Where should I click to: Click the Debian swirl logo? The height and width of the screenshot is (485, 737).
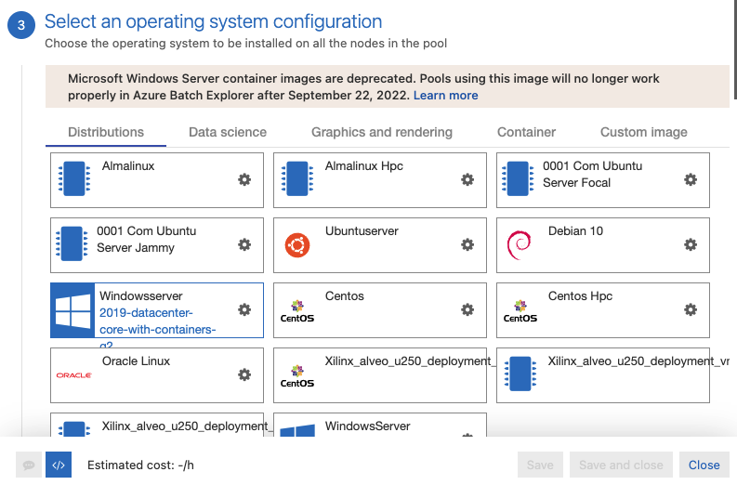click(519, 245)
